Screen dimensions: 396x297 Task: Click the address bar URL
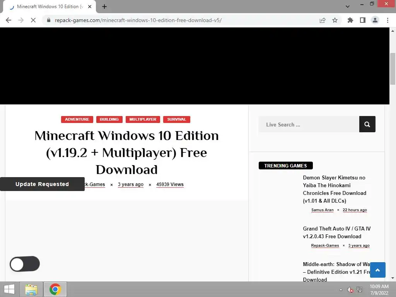point(138,20)
